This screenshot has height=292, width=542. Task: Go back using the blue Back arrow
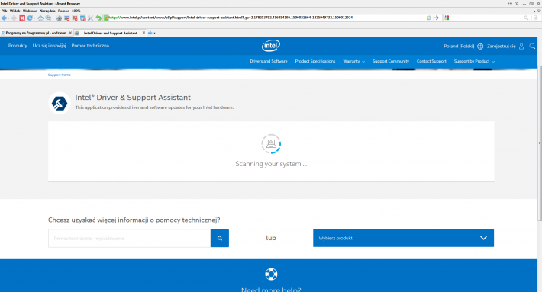[x=4, y=18]
